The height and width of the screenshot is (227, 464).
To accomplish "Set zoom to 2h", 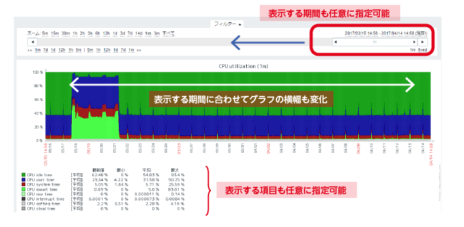I will point(82,33).
